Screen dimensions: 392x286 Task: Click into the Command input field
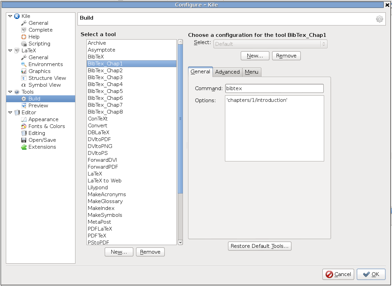(x=274, y=88)
